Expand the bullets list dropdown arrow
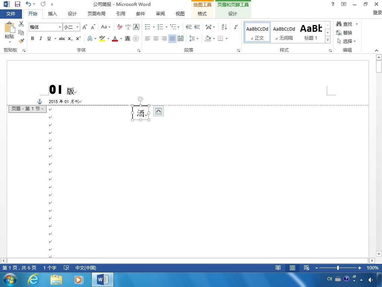The image size is (382, 287). (154, 27)
